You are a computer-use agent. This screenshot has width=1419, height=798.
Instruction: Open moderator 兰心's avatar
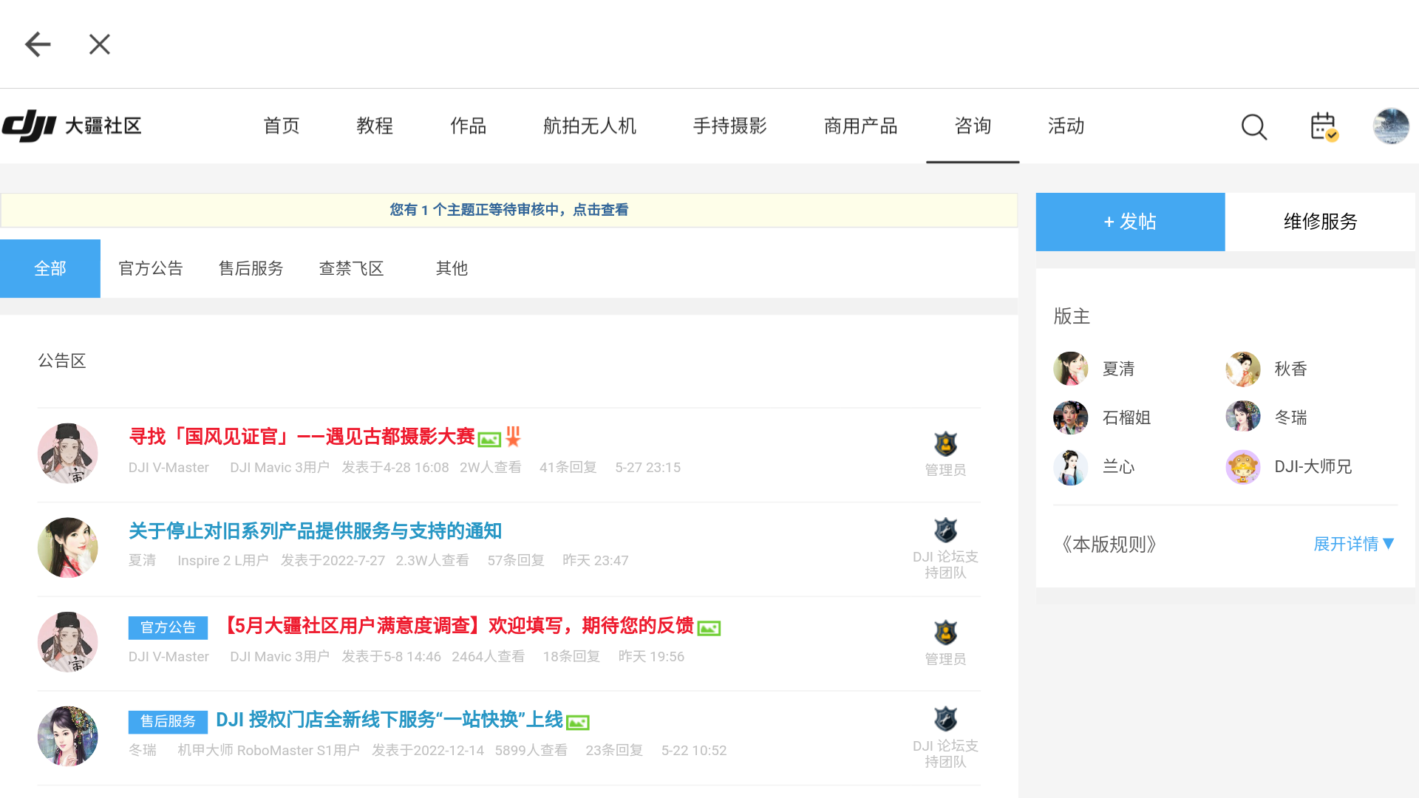[1071, 467]
